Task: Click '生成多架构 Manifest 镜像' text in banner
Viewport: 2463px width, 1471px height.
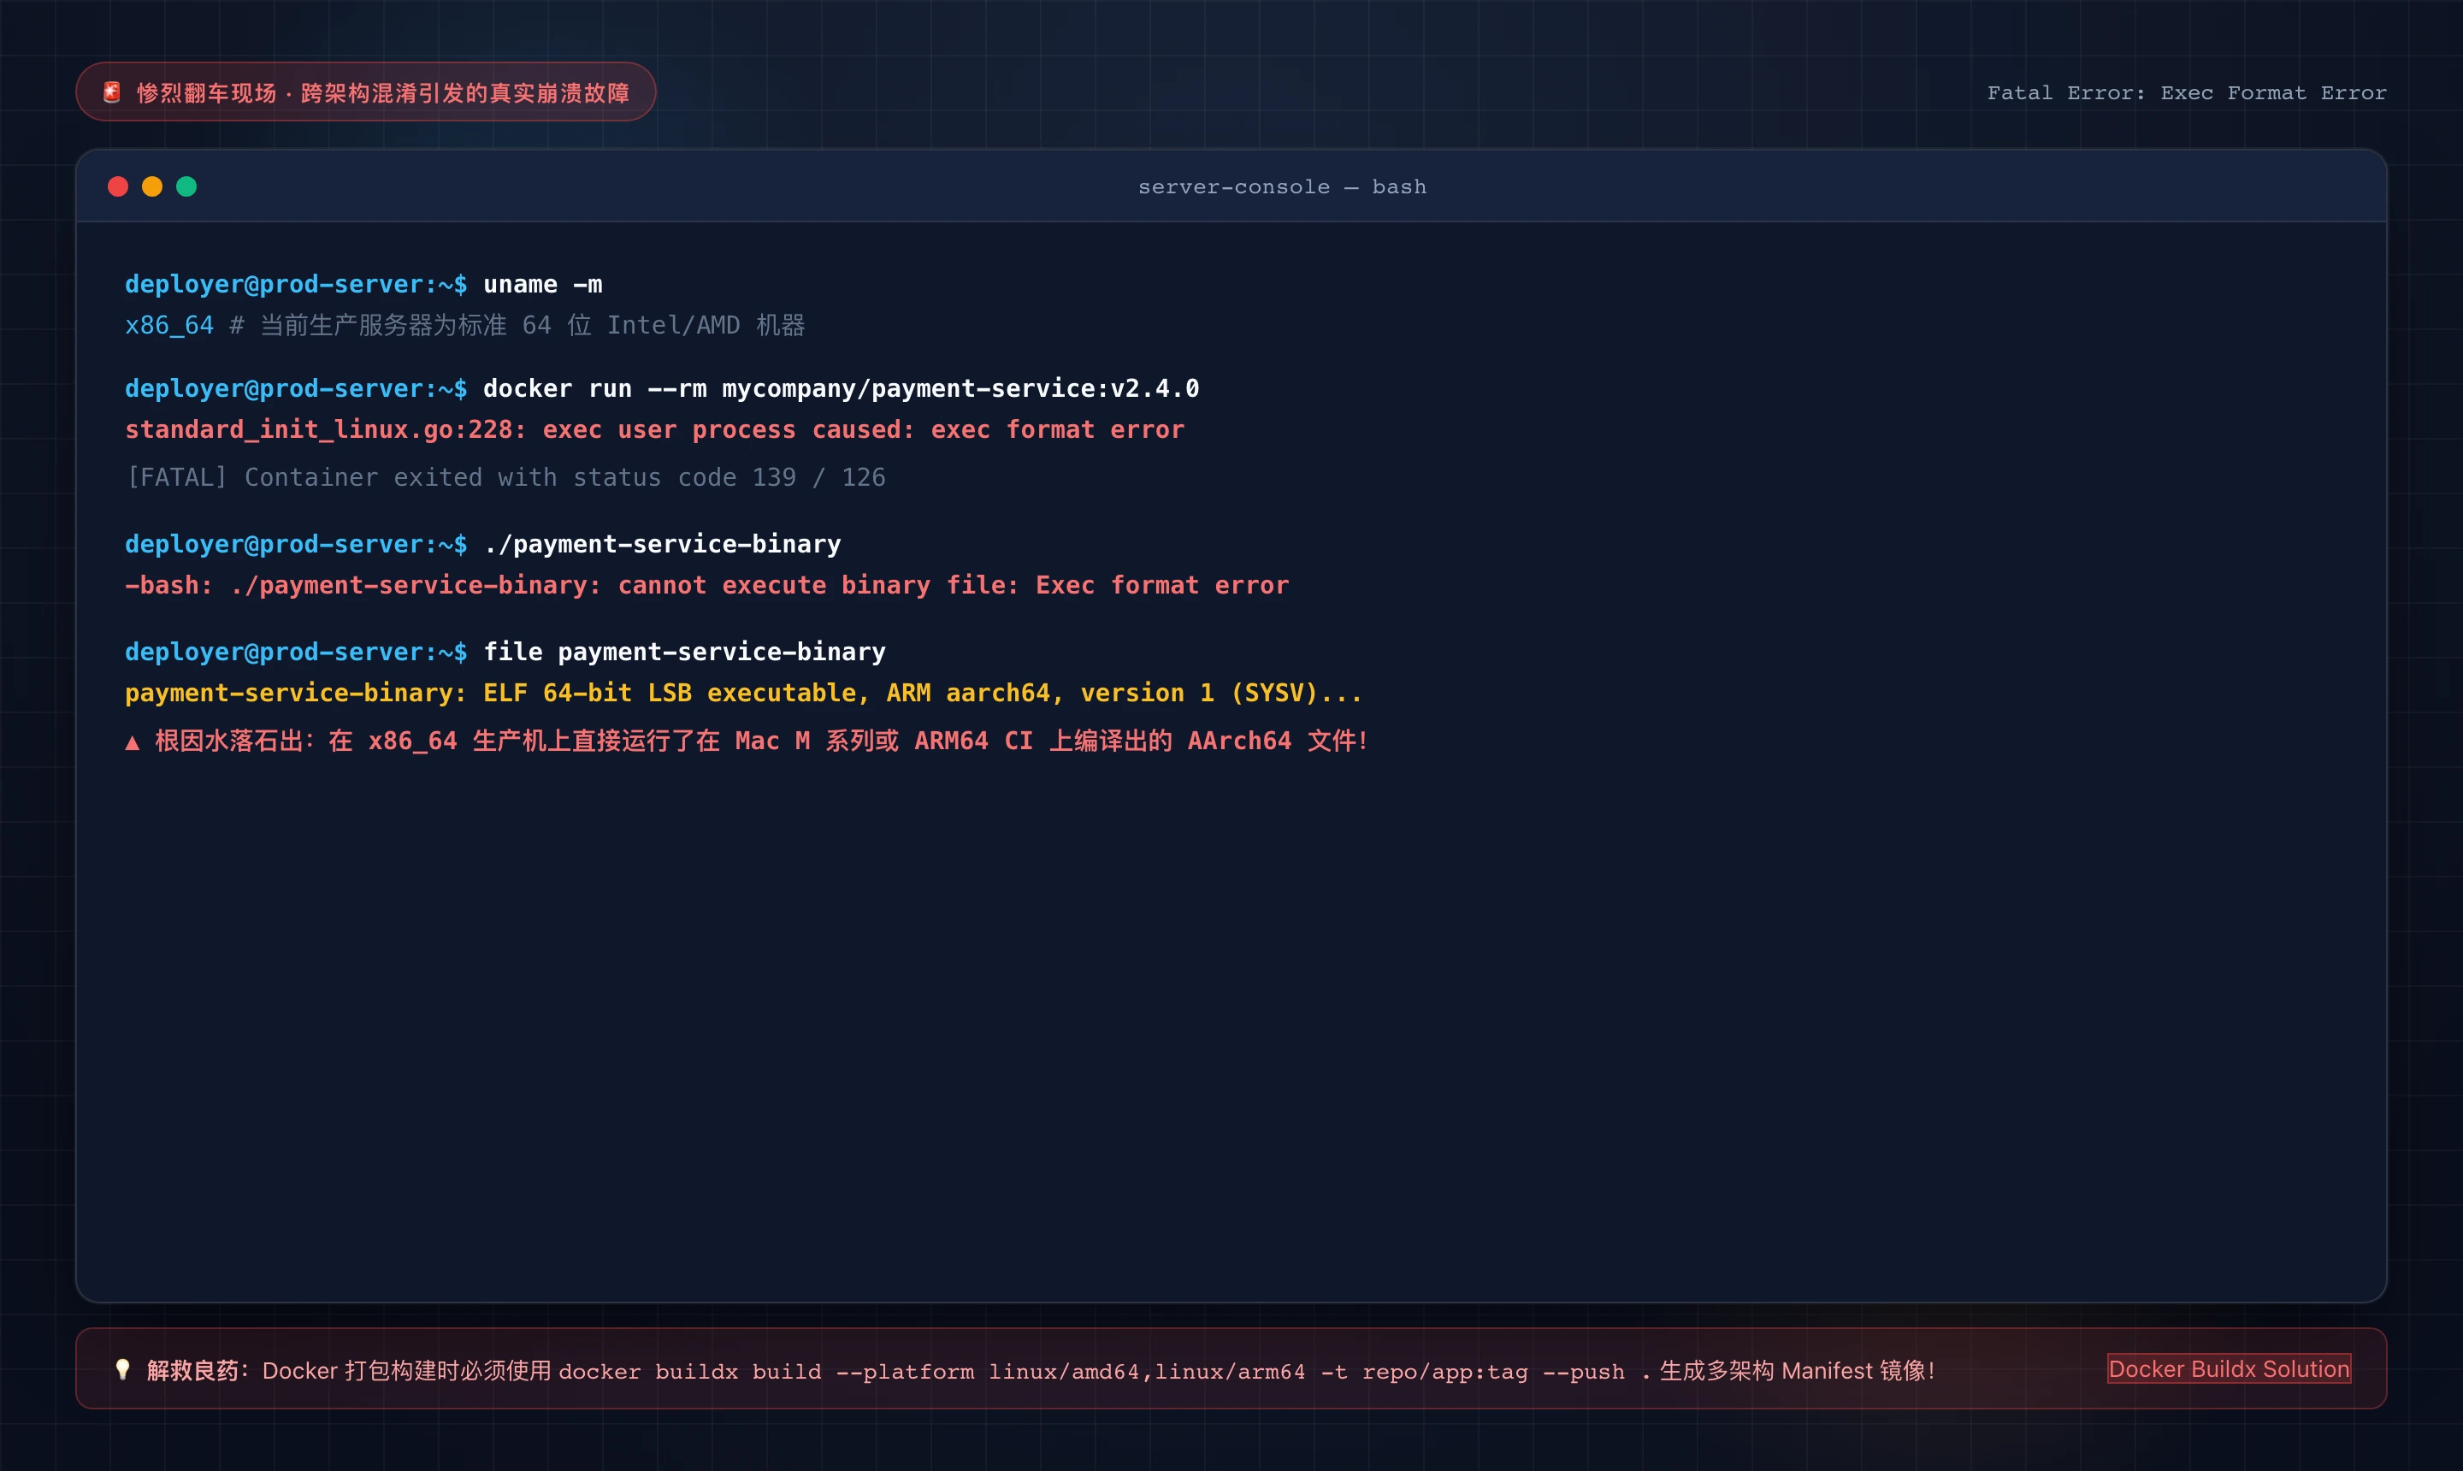Action: [x=1797, y=1371]
